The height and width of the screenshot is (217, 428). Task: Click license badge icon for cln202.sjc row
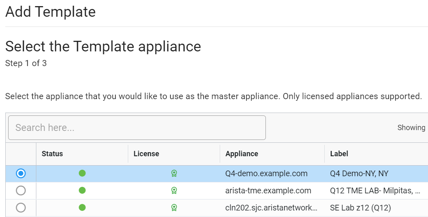pyautogui.click(x=174, y=208)
